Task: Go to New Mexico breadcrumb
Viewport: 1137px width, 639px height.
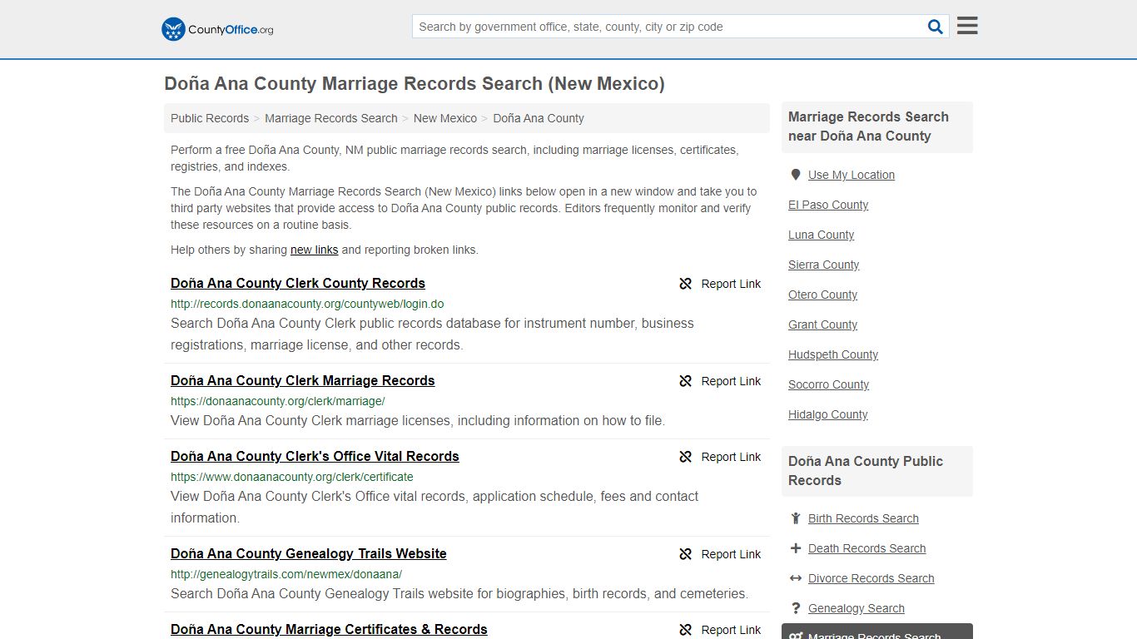Action: point(445,118)
